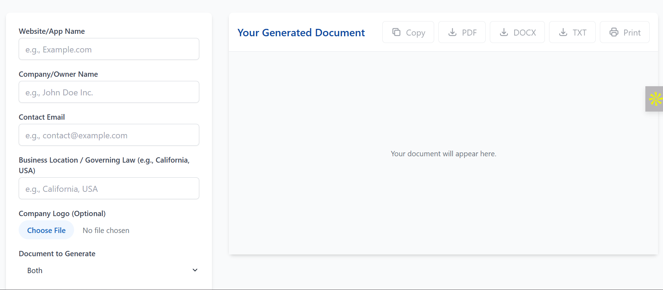Viewport: 663px width, 290px height.
Task: Print the generated document
Action: (x=625, y=32)
